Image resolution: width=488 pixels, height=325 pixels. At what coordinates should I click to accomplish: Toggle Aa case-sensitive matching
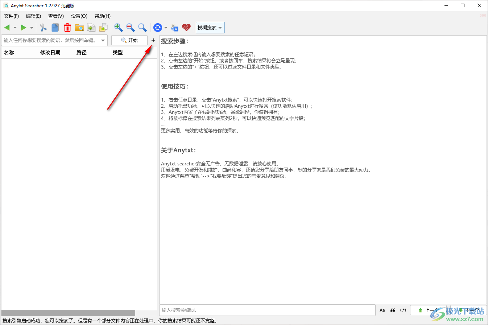tap(382, 310)
